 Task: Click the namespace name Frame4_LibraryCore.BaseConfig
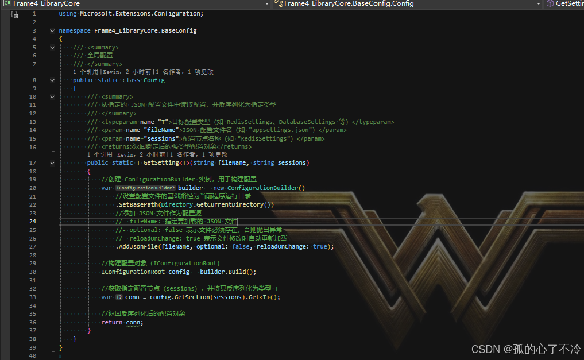[145, 30]
